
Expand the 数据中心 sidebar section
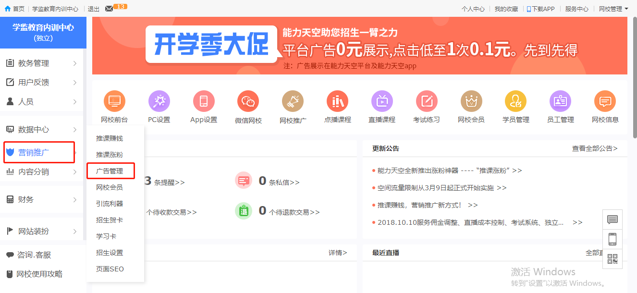pyautogui.click(x=41, y=130)
